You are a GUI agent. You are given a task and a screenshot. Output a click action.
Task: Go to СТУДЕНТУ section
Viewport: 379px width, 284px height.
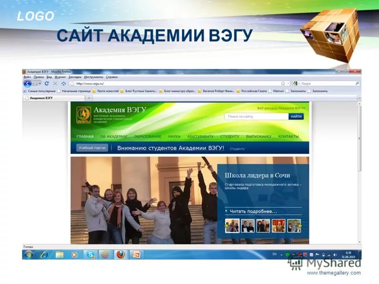tap(230, 136)
